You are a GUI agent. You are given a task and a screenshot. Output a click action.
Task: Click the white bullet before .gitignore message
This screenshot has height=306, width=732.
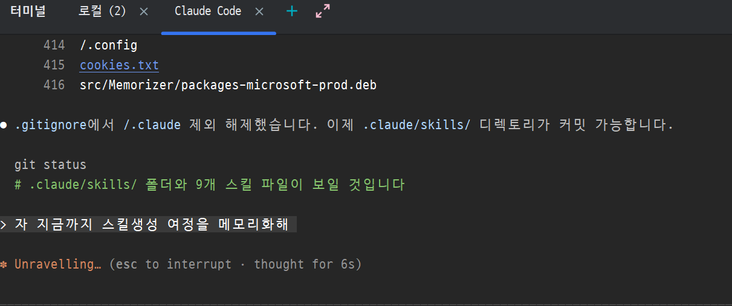[x=4, y=126]
